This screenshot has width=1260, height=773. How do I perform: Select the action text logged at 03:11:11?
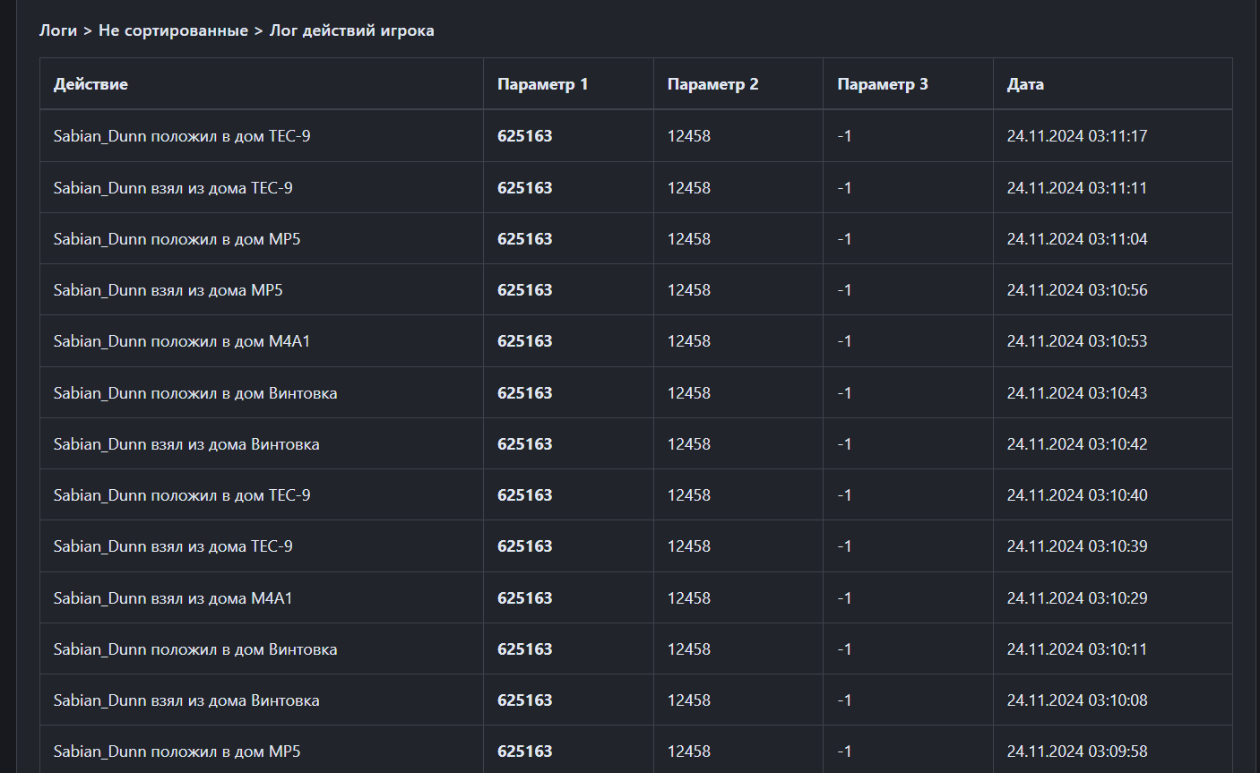[x=173, y=188]
